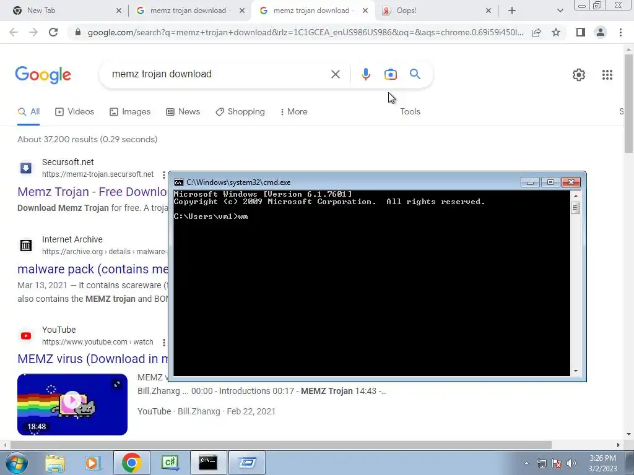Close the Oops! tab
634x475 pixels.
488,11
